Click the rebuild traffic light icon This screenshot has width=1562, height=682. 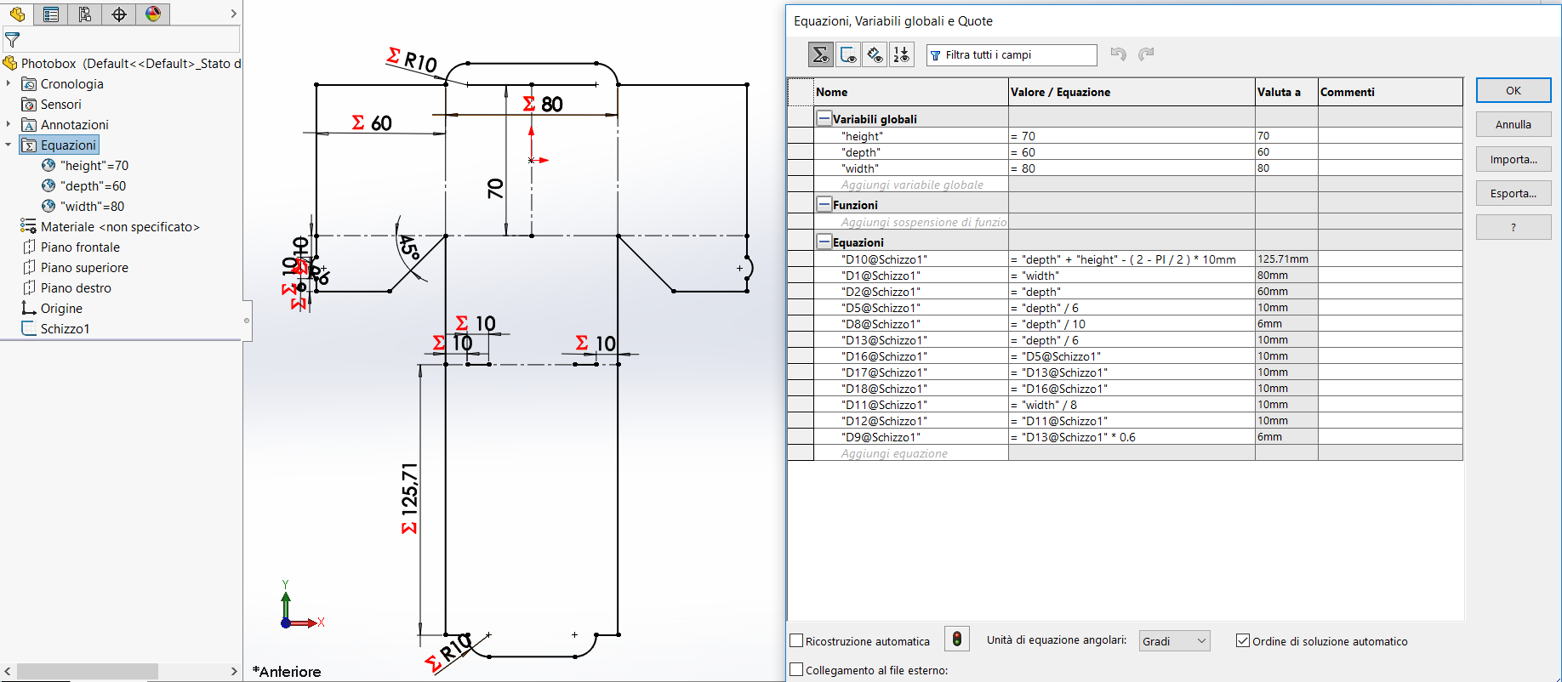coord(957,639)
